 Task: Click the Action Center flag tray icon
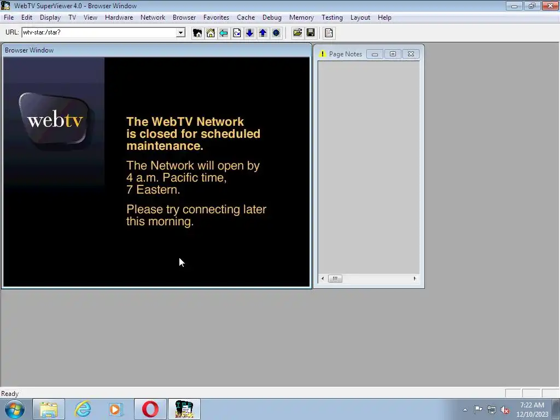[478, 410]
